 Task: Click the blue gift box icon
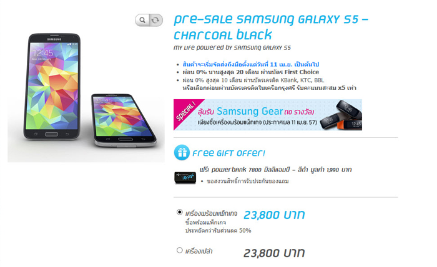click(182, 153)
